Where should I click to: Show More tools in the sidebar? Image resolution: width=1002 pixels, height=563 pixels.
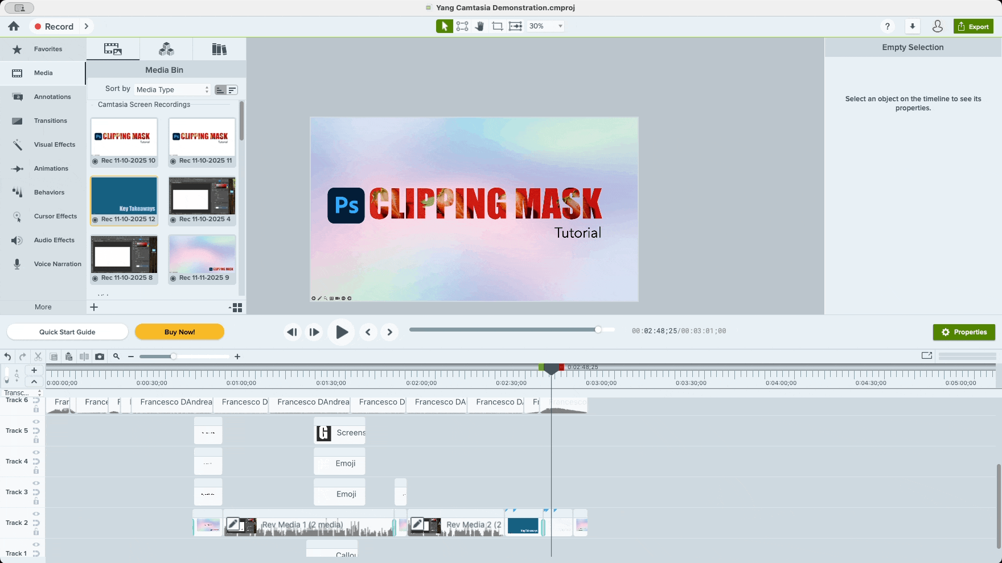click(43, 307)
